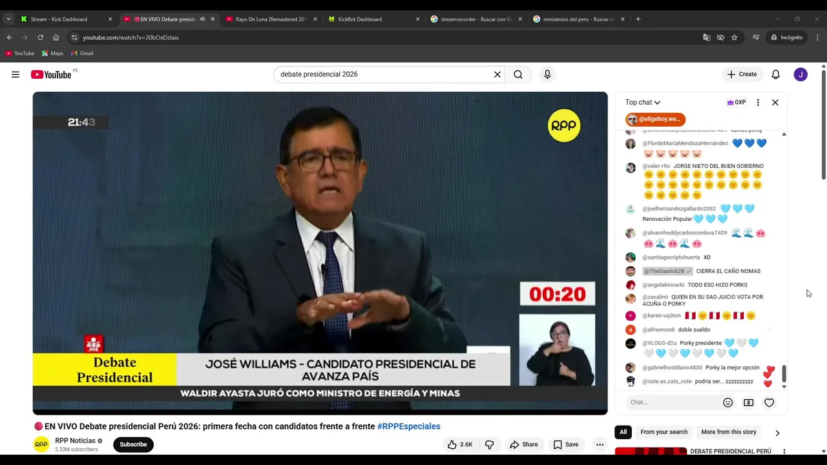Send a heart reaction in chat

click(769, 402)
